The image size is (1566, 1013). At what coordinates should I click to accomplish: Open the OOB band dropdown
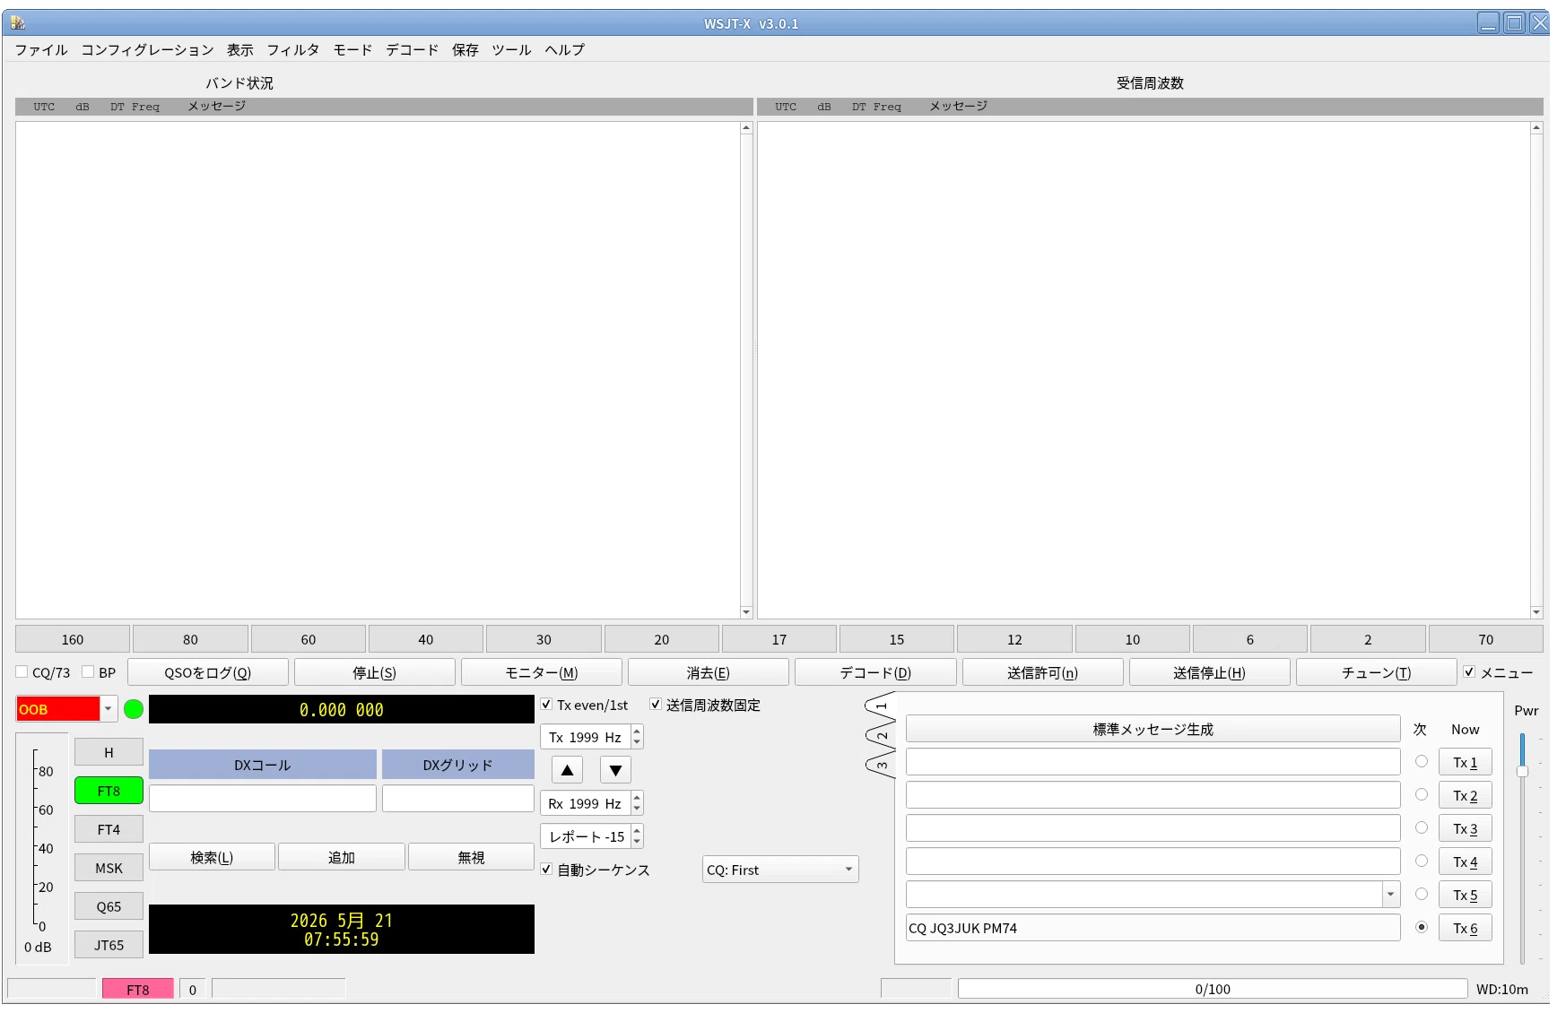click(109, 709)
